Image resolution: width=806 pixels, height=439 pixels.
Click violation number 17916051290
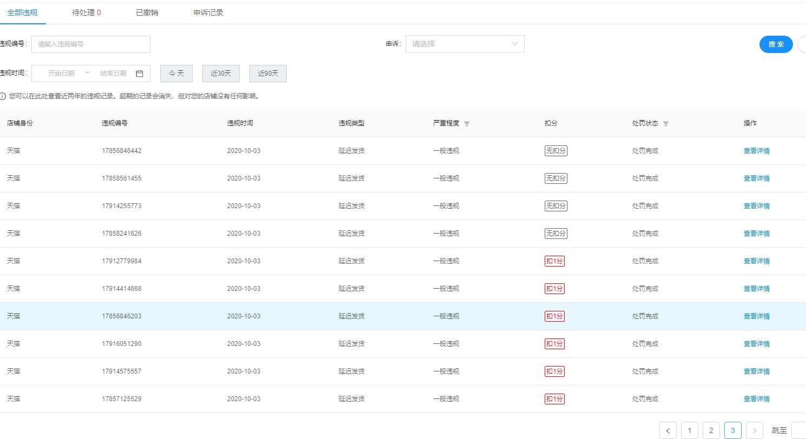point(122,344)
